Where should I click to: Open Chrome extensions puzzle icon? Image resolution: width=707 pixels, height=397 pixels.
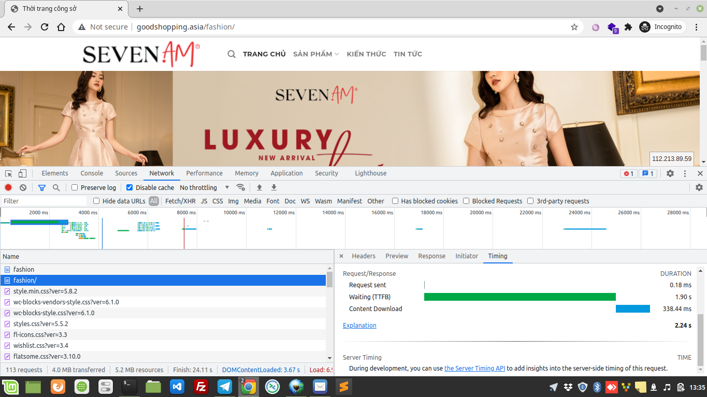[x=628, y=27]
